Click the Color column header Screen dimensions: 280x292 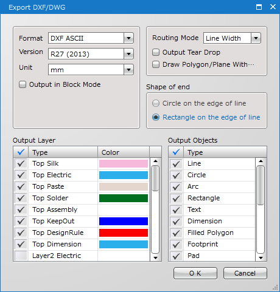pyautogui.click(x=124, y=152)
